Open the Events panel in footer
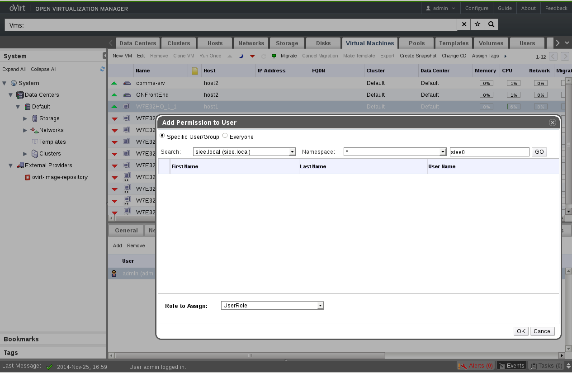Screen dimensions: 572x373 point(511,366)
